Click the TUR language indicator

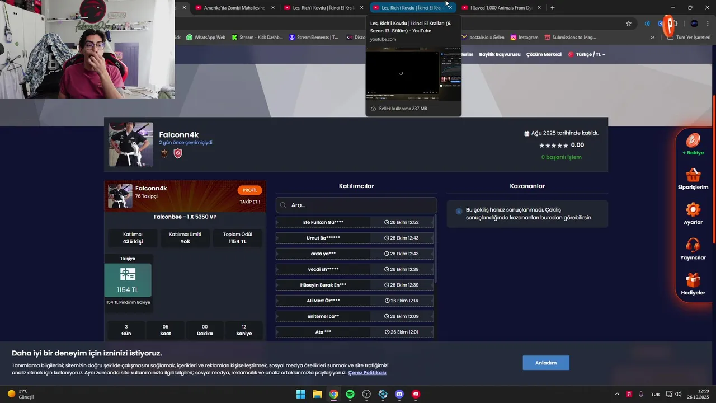point(655,394)
